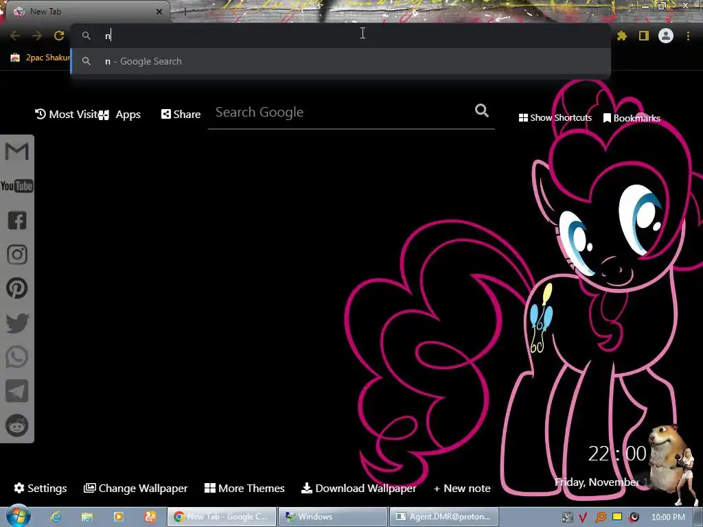The height and width of the screenshot is (527, 703).
Task: Open the page Settings
Action: [41, 488]
